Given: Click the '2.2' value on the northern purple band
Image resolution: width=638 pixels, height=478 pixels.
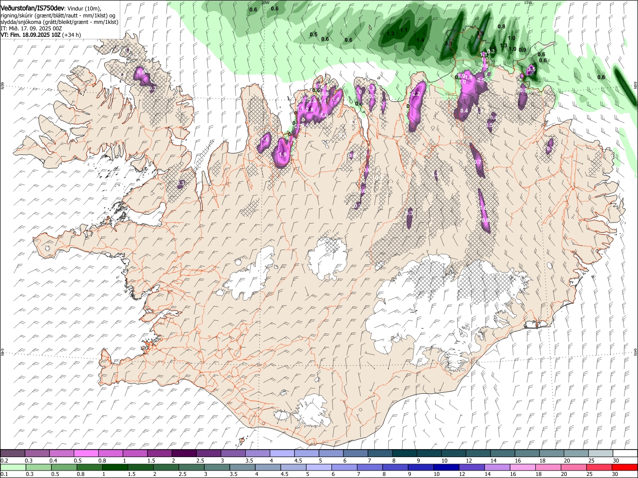Looking at the screenshot, I should [x=417, y=94].
